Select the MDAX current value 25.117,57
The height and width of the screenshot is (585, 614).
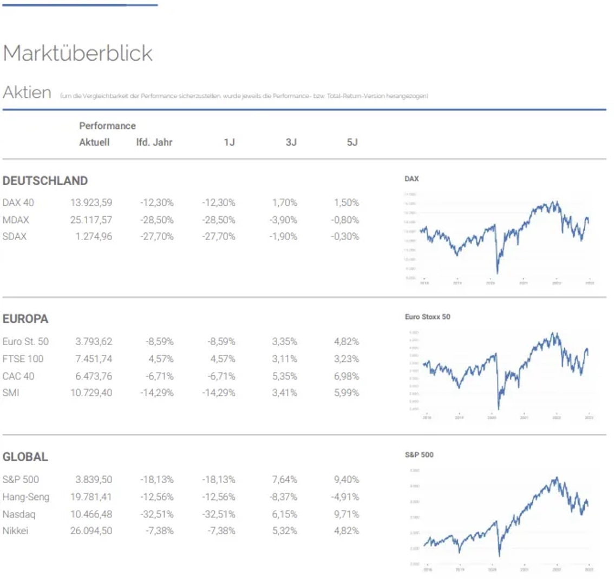click(91, 220)
